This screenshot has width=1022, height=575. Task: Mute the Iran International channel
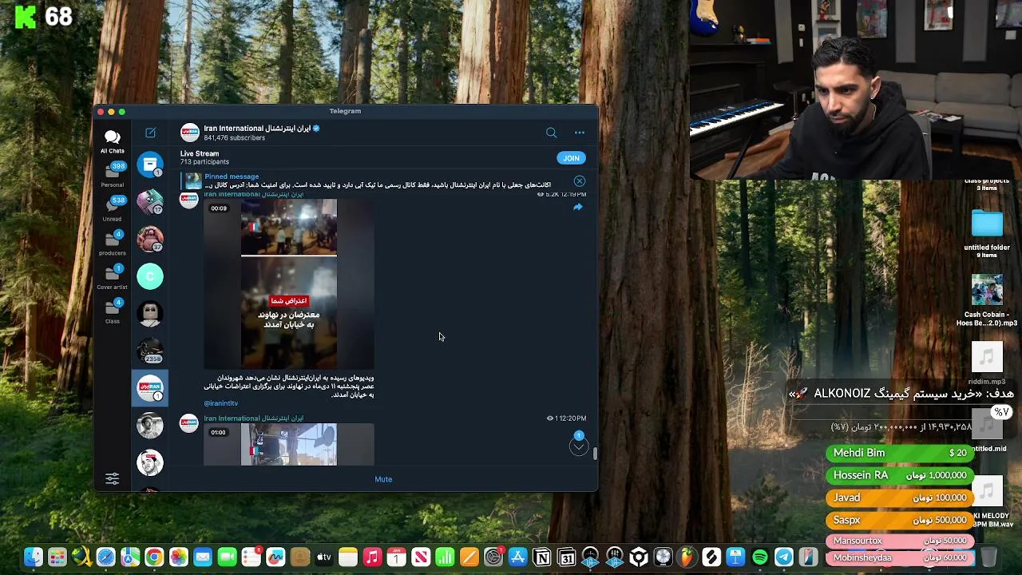click(383, 479)
